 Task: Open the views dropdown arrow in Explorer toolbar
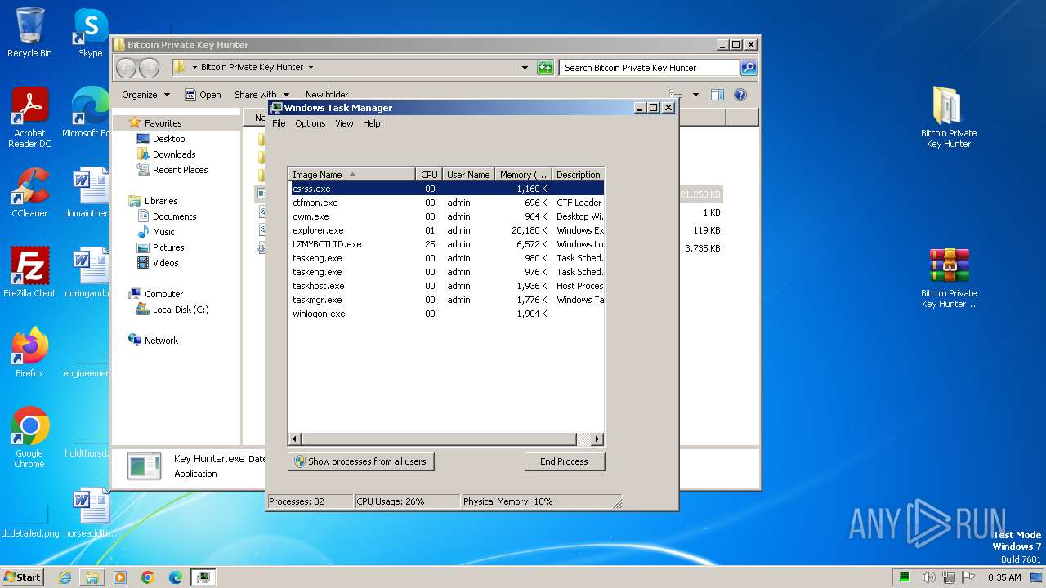(x=695, y=95)
